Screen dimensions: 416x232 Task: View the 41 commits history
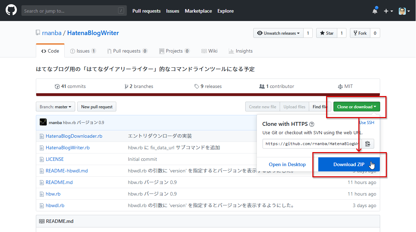click(x=70, y=86)
